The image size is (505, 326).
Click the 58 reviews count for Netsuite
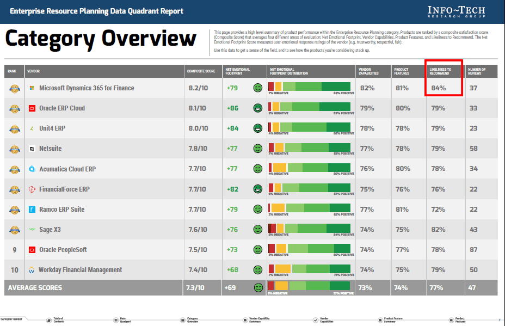point(473,149)
